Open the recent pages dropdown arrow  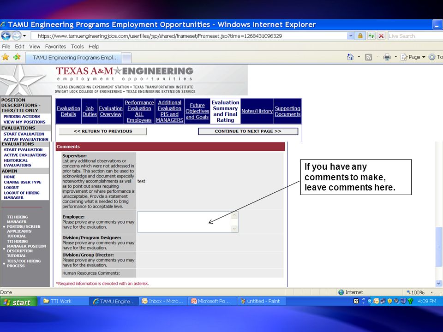24,36
